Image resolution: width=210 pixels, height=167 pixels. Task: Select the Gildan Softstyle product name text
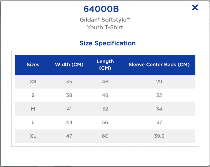tap(105, 20)
